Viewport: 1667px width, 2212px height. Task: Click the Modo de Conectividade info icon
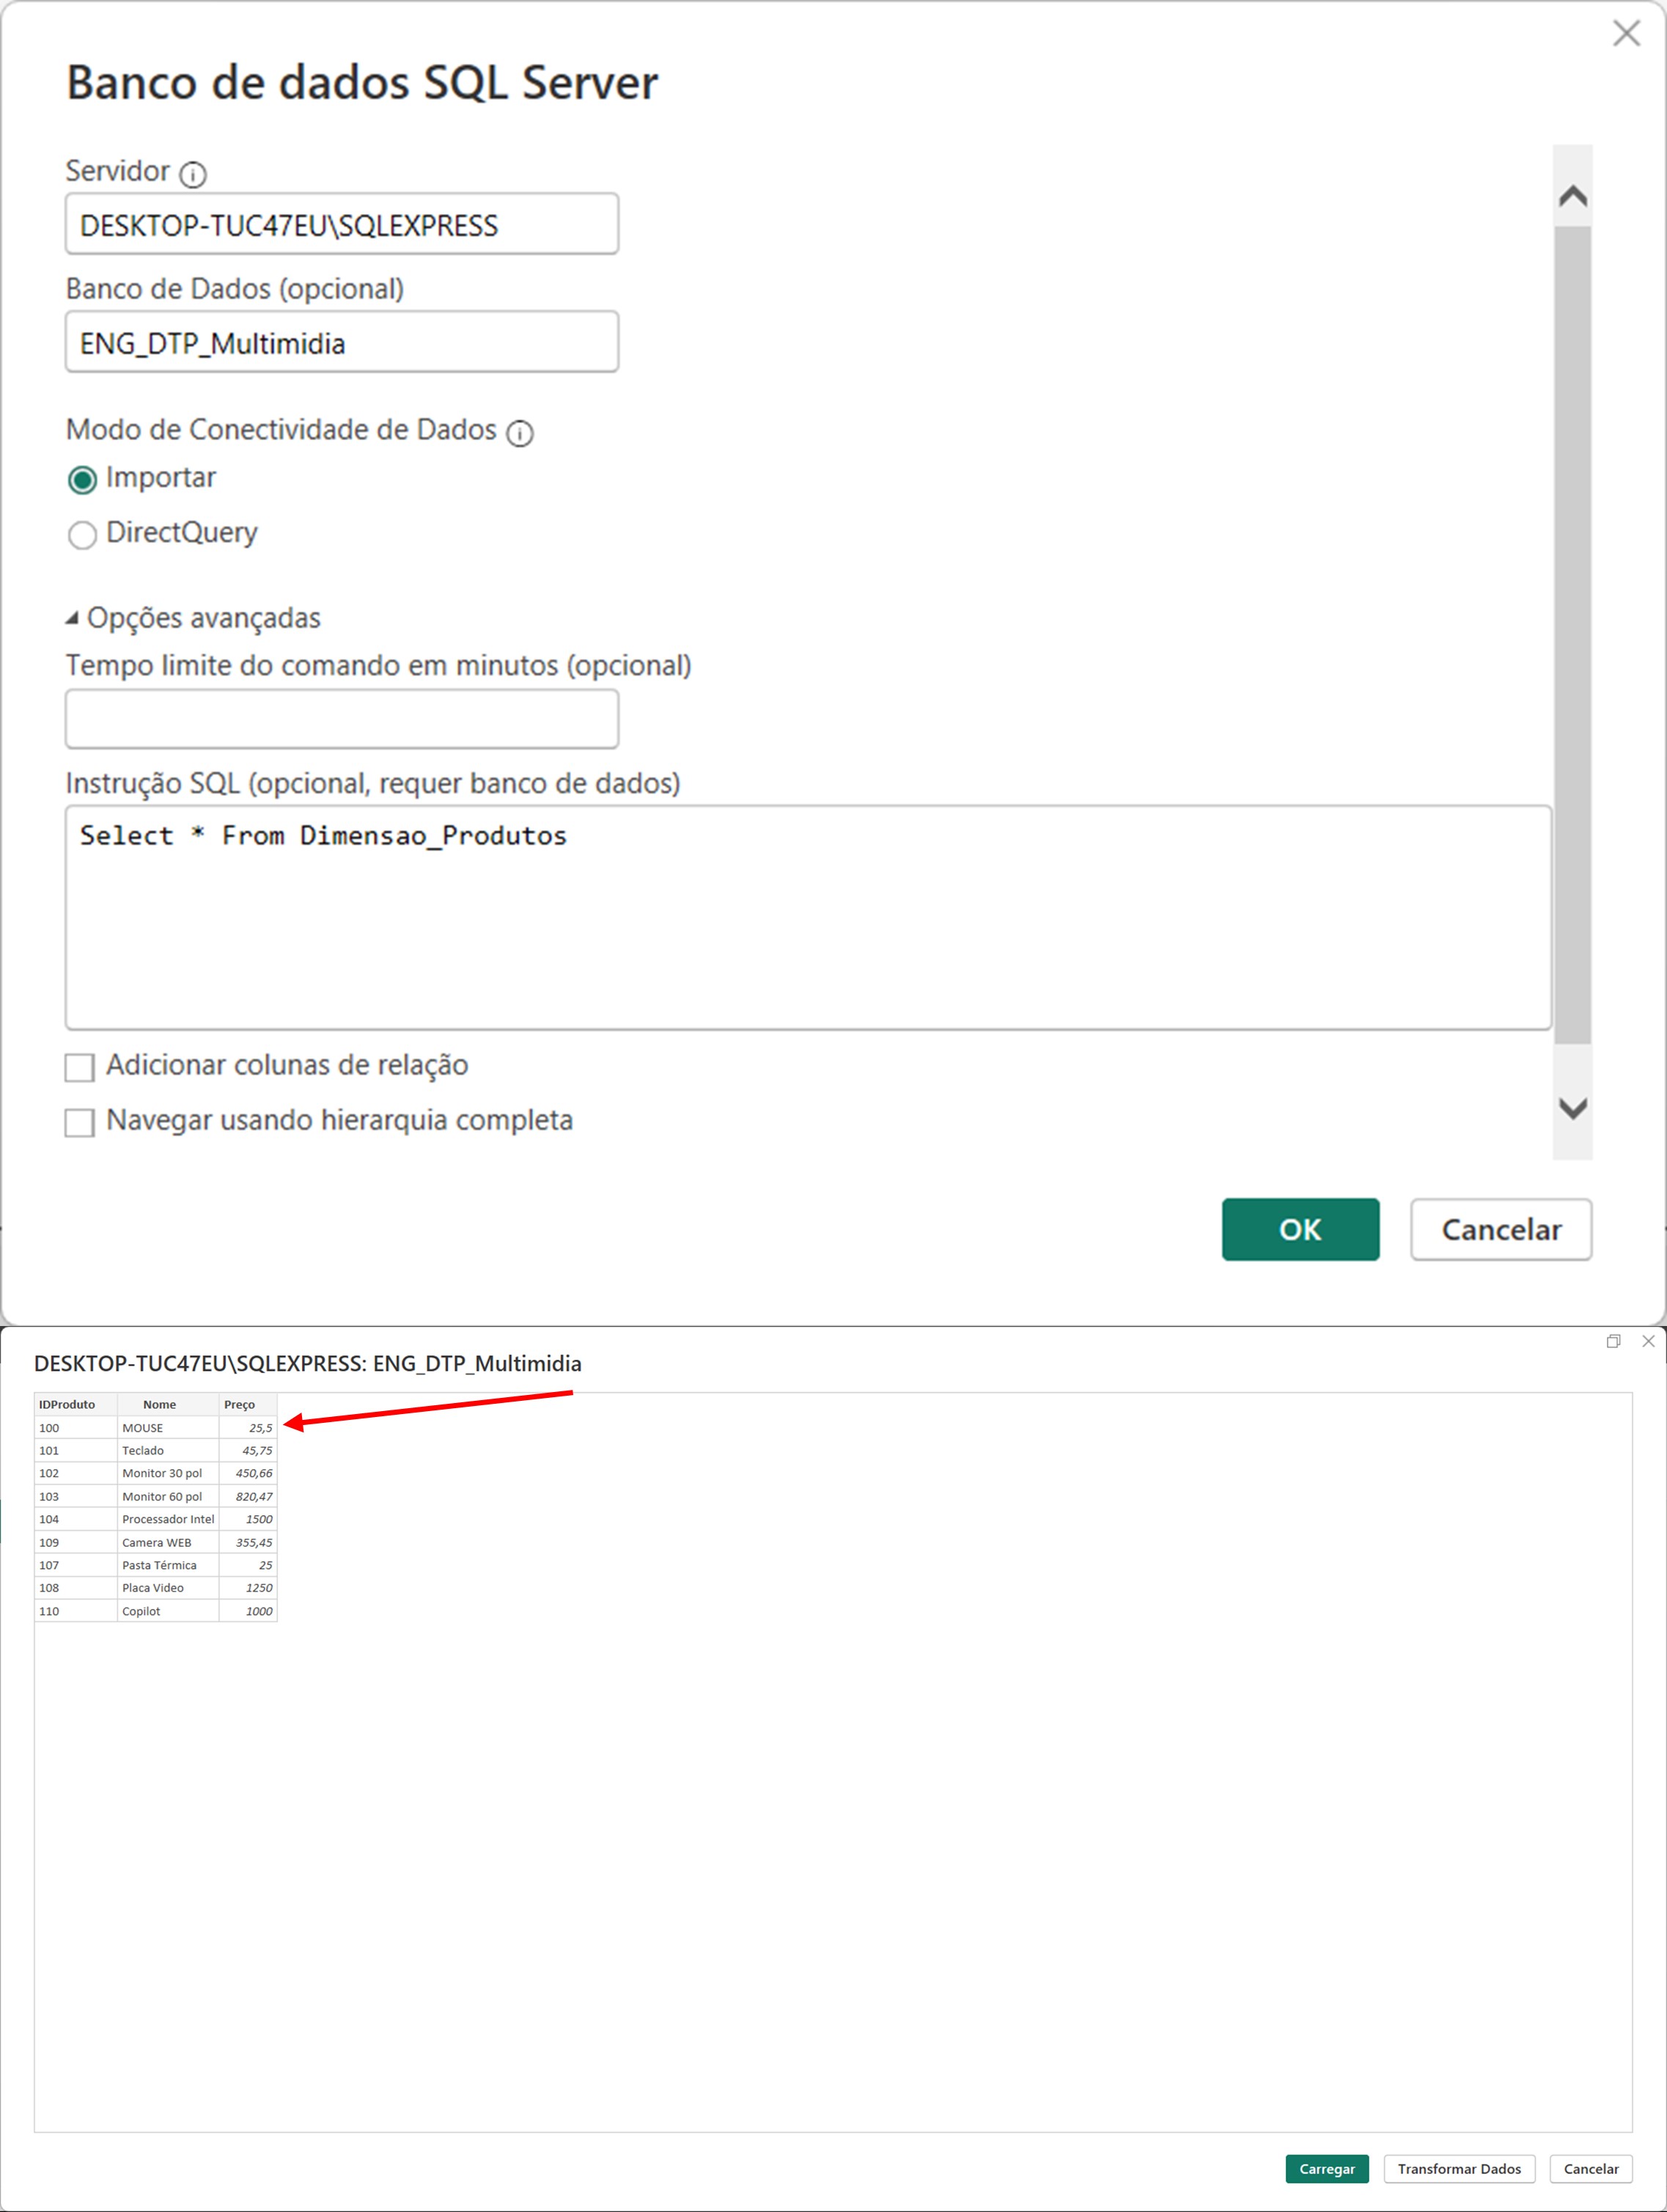tap(520, 433)
